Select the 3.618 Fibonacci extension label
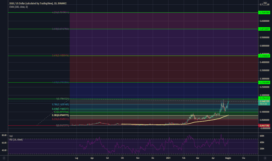 pyautogui.click(x=60, y=29)
